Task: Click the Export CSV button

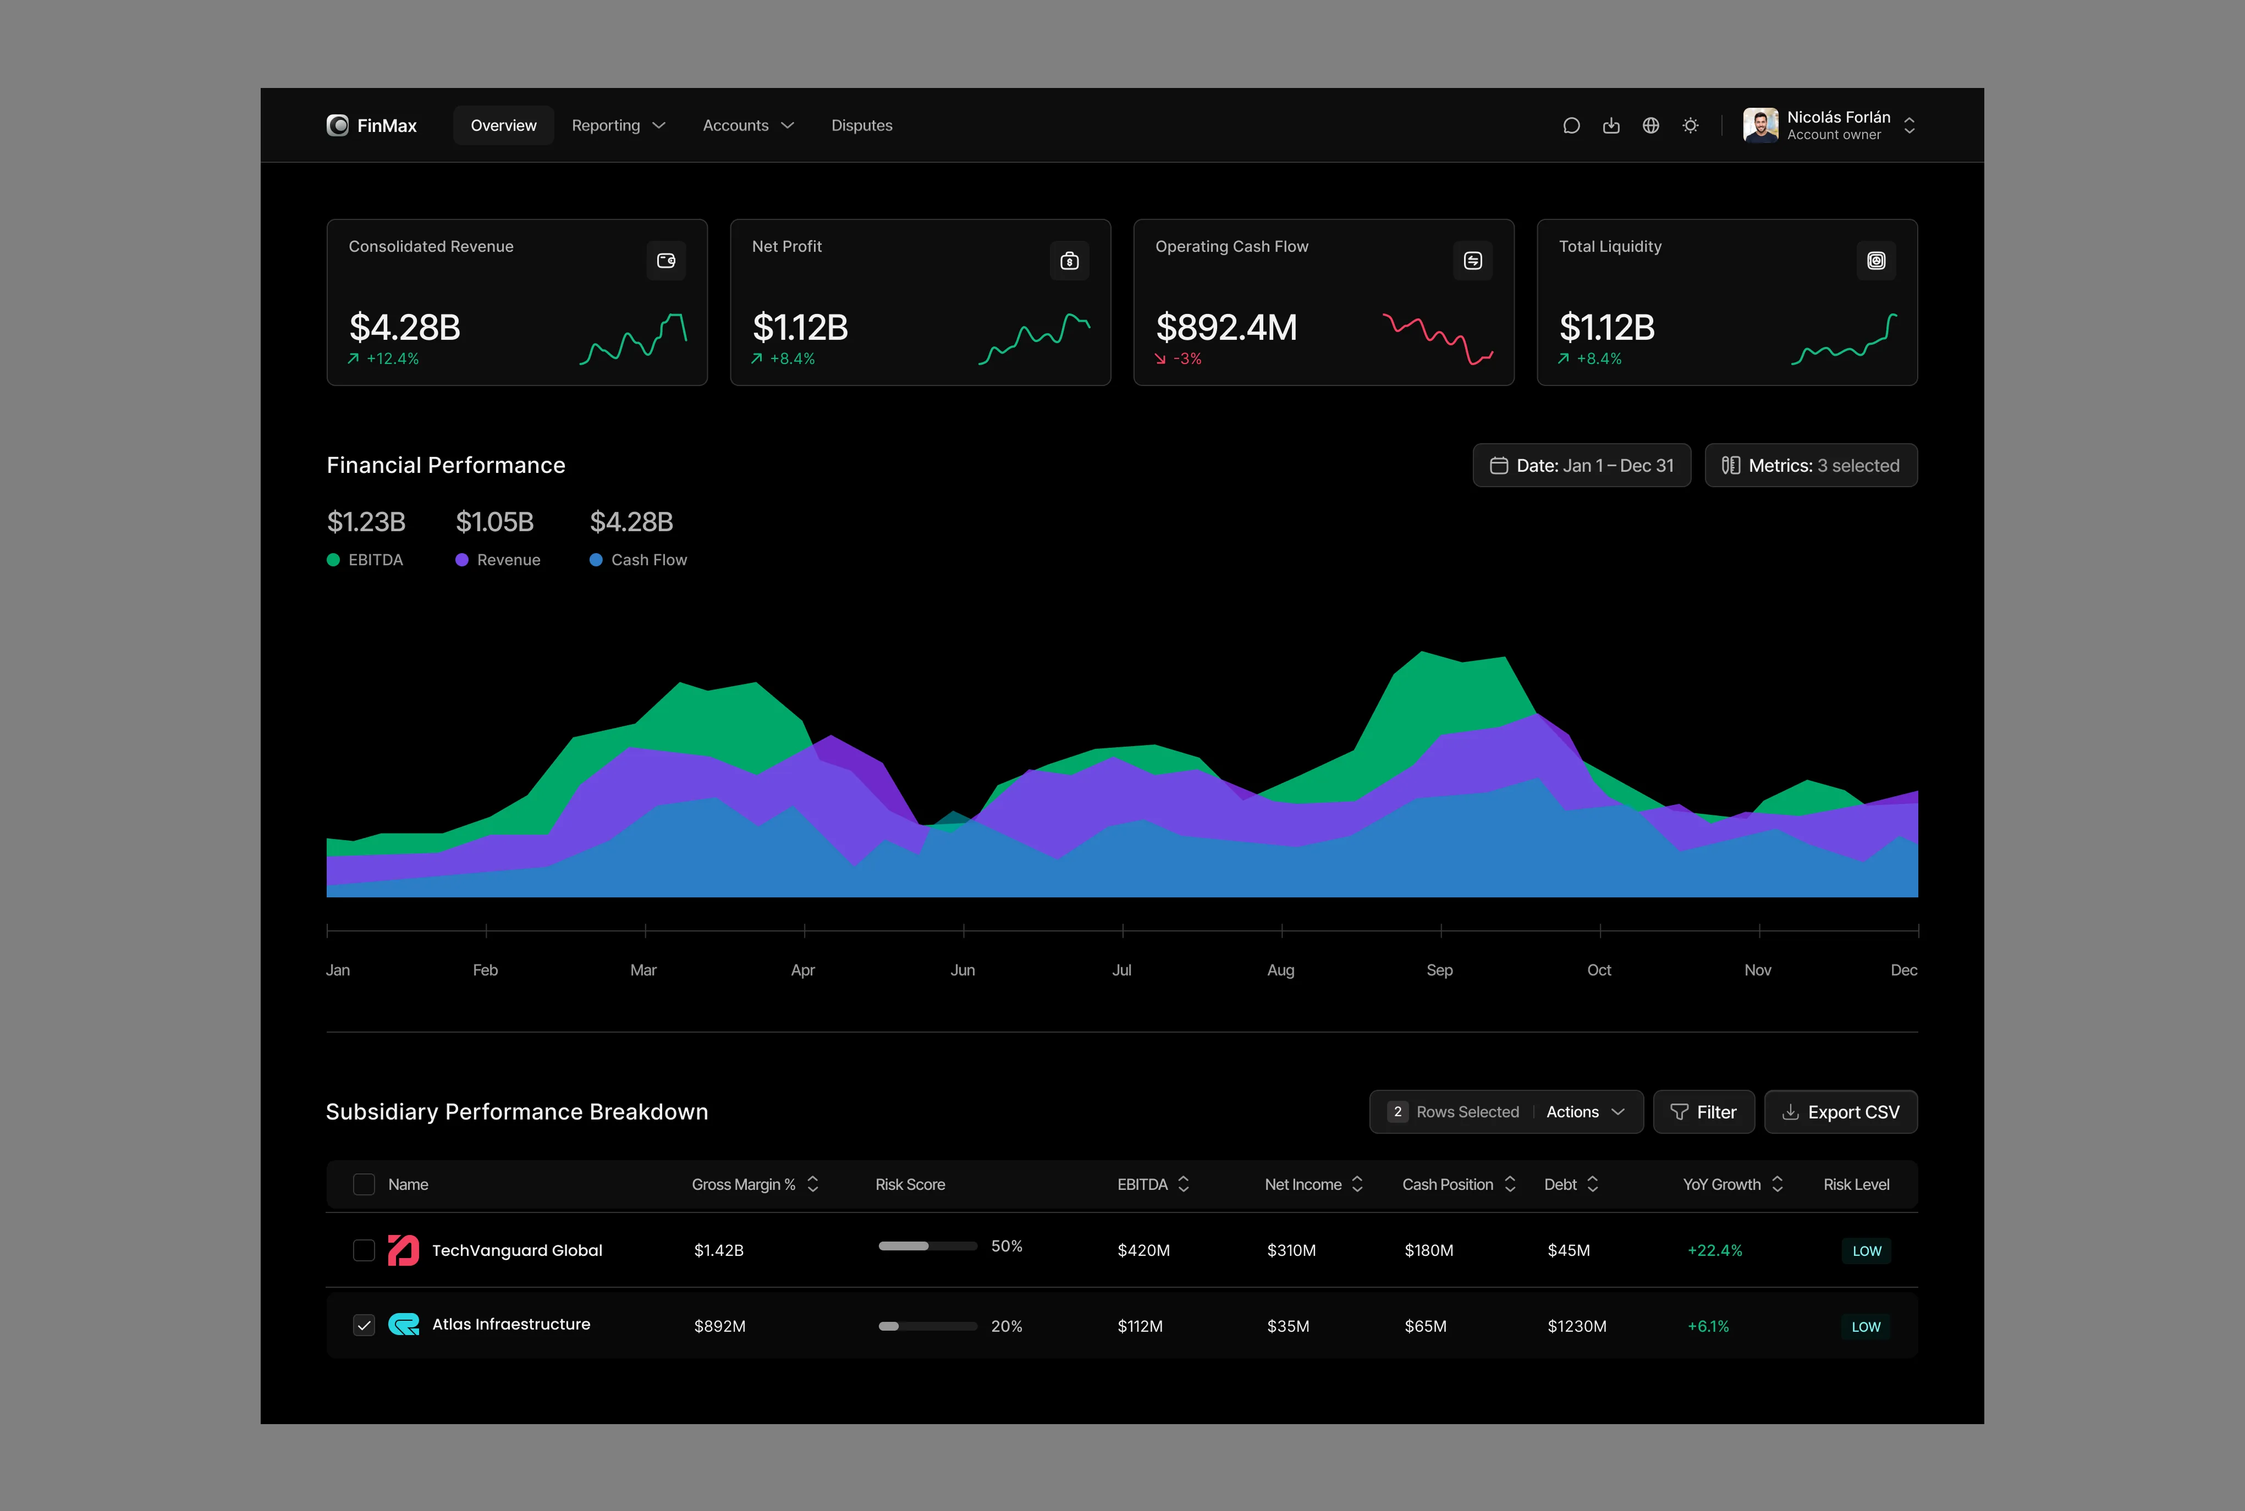Action: (x=1840, y=1111)
